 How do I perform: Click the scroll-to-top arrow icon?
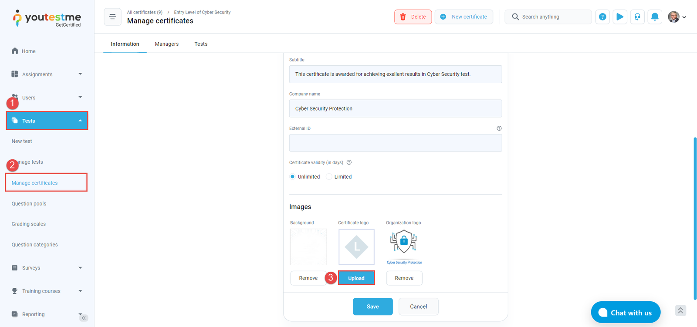[680, 310]
